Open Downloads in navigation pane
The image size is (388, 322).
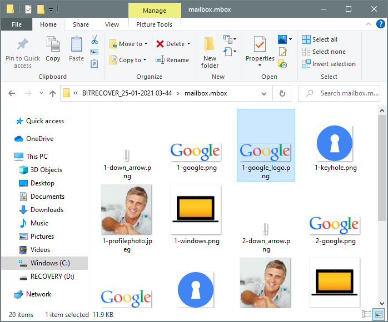click(x=47, y=210)
